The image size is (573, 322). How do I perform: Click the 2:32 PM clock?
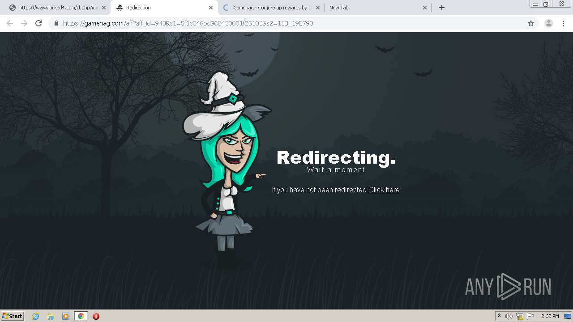point(550,316)
